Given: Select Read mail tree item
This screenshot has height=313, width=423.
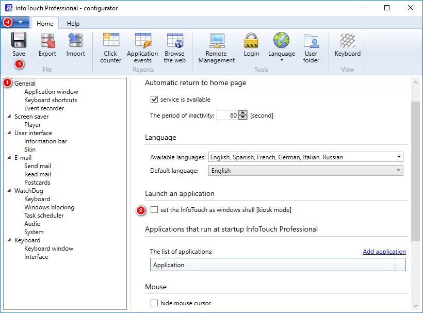Looking at the screenshot, I should (38, 174).
